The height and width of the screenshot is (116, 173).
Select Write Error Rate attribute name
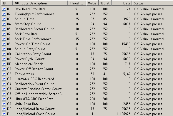tap(27, 104)
